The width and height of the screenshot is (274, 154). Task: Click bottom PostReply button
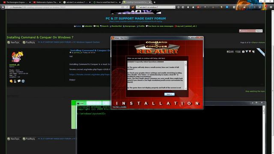tap(29, 139)
